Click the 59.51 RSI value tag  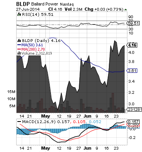[x=133, y=23]
